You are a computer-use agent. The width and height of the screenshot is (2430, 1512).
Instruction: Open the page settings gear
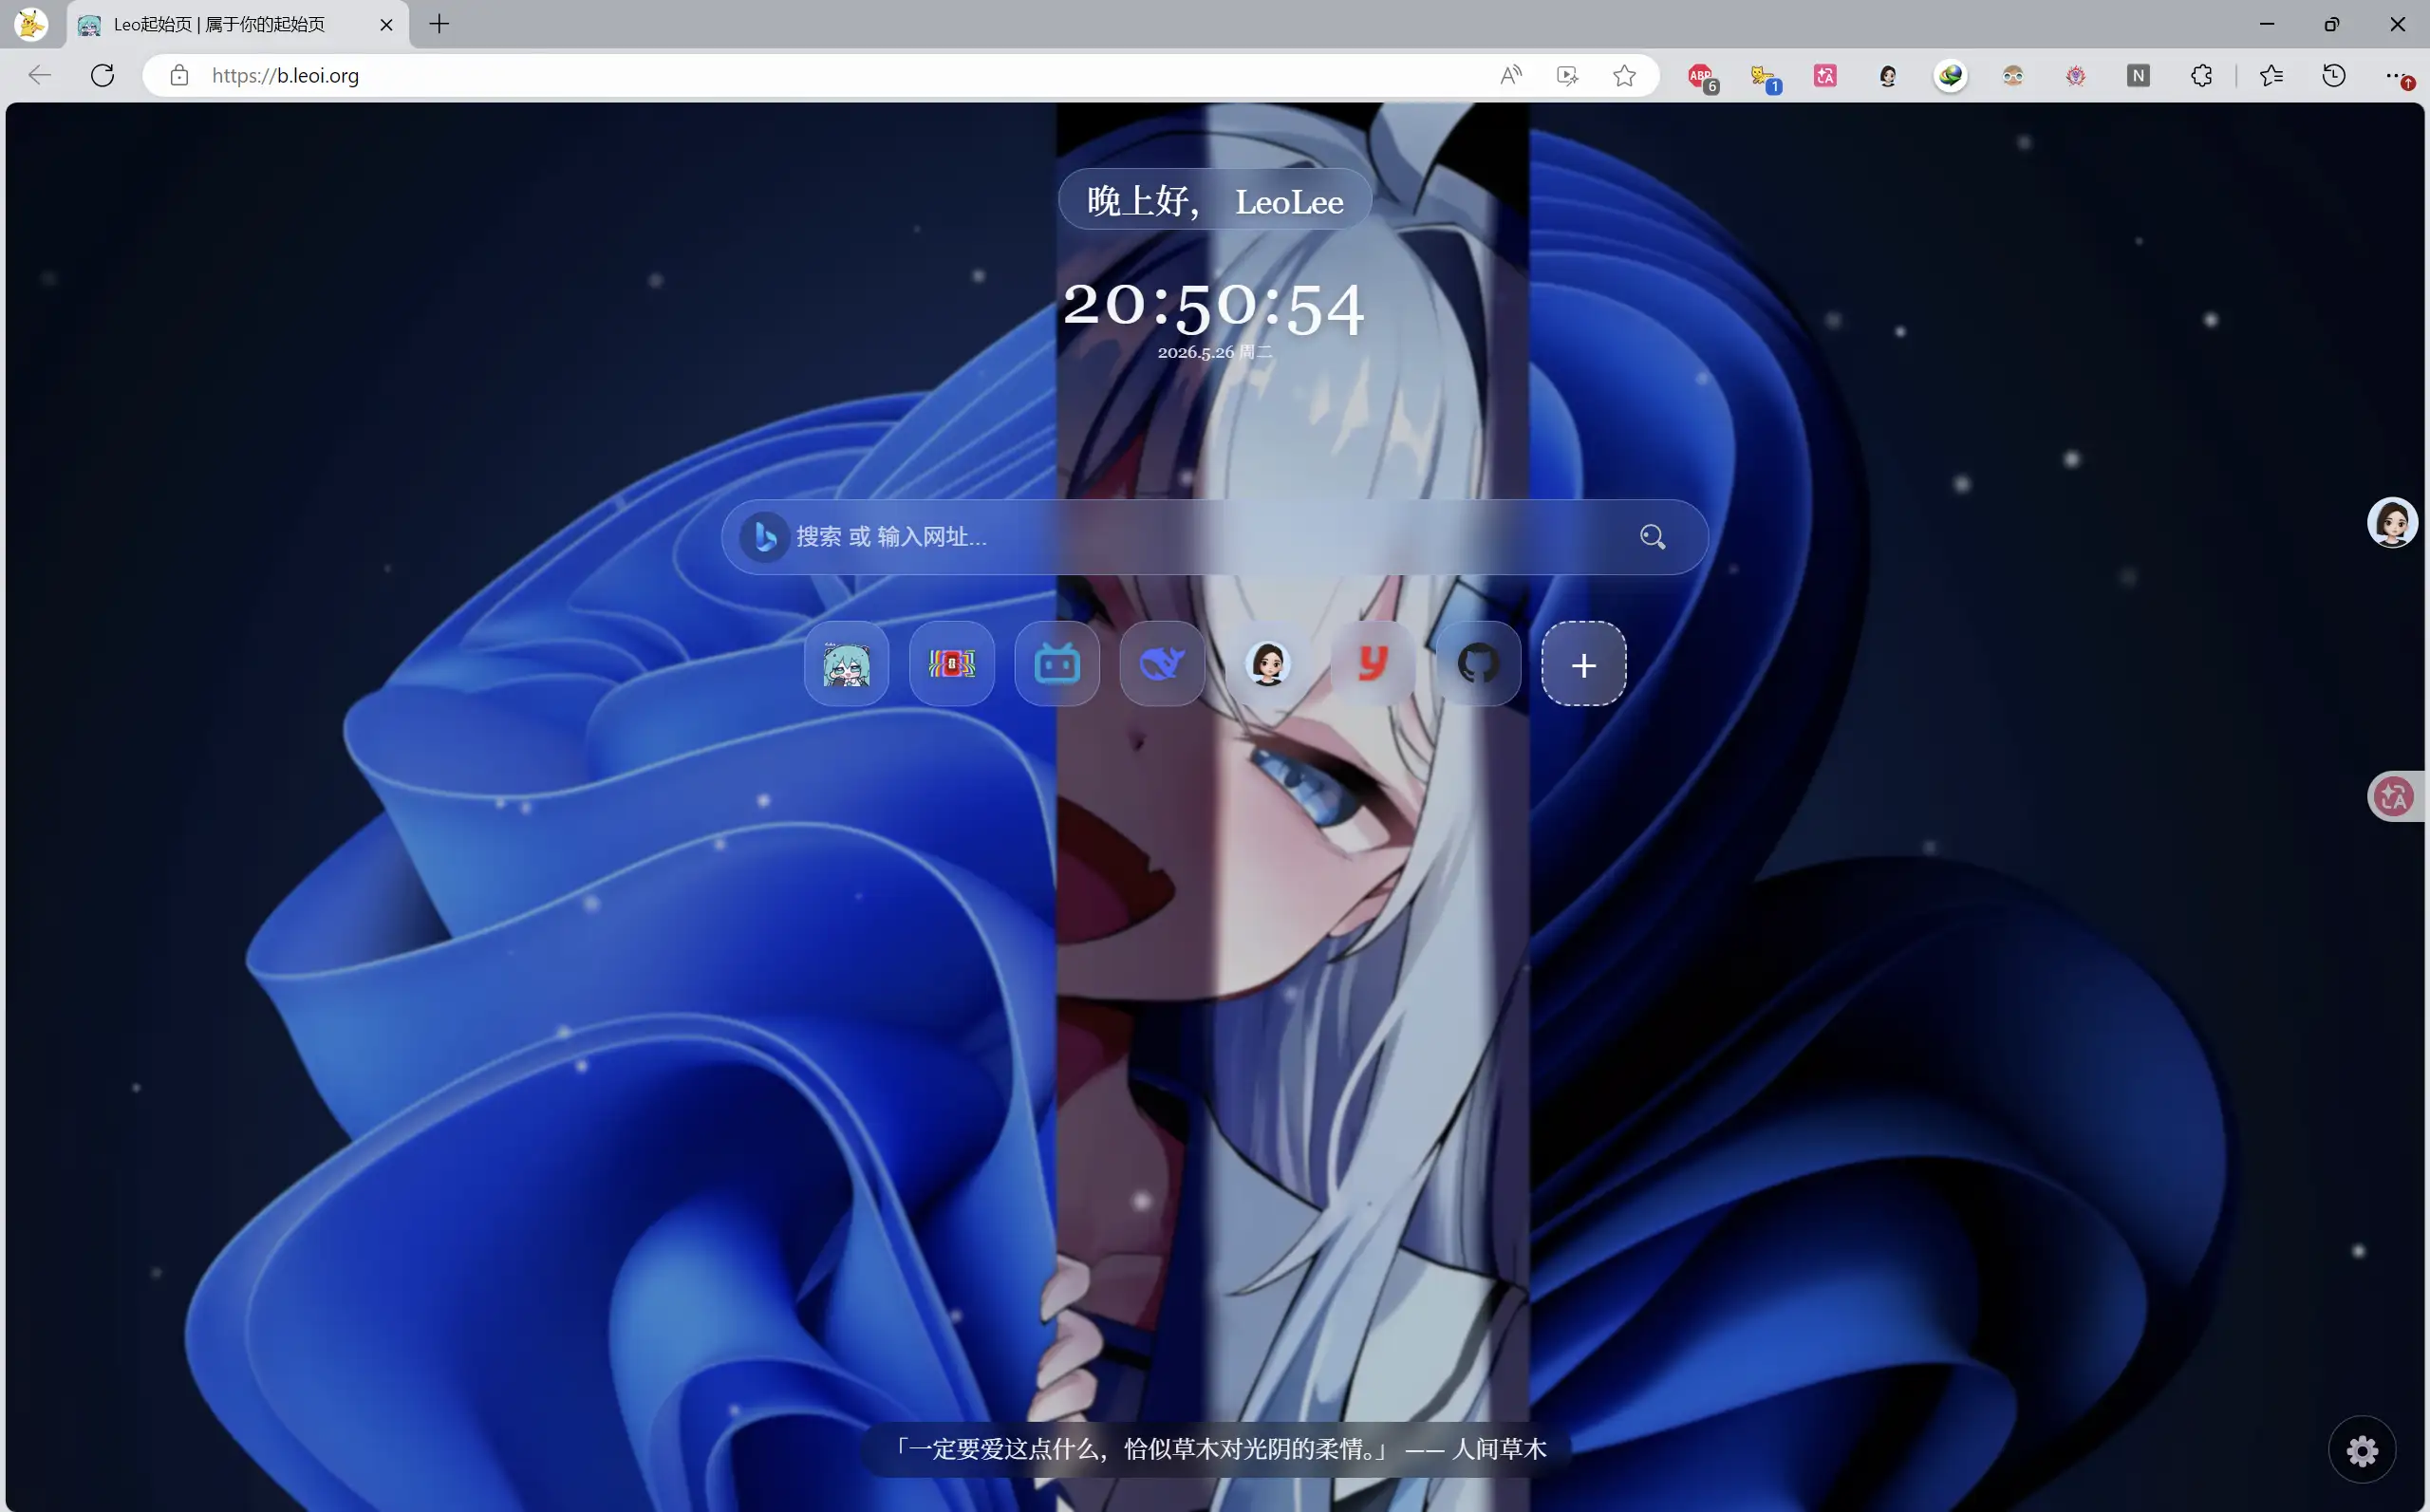click(2362, 1450)
